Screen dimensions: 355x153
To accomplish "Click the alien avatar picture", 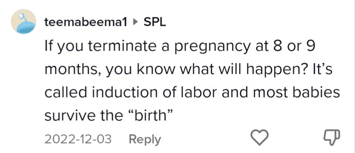I will coord(23,22).
